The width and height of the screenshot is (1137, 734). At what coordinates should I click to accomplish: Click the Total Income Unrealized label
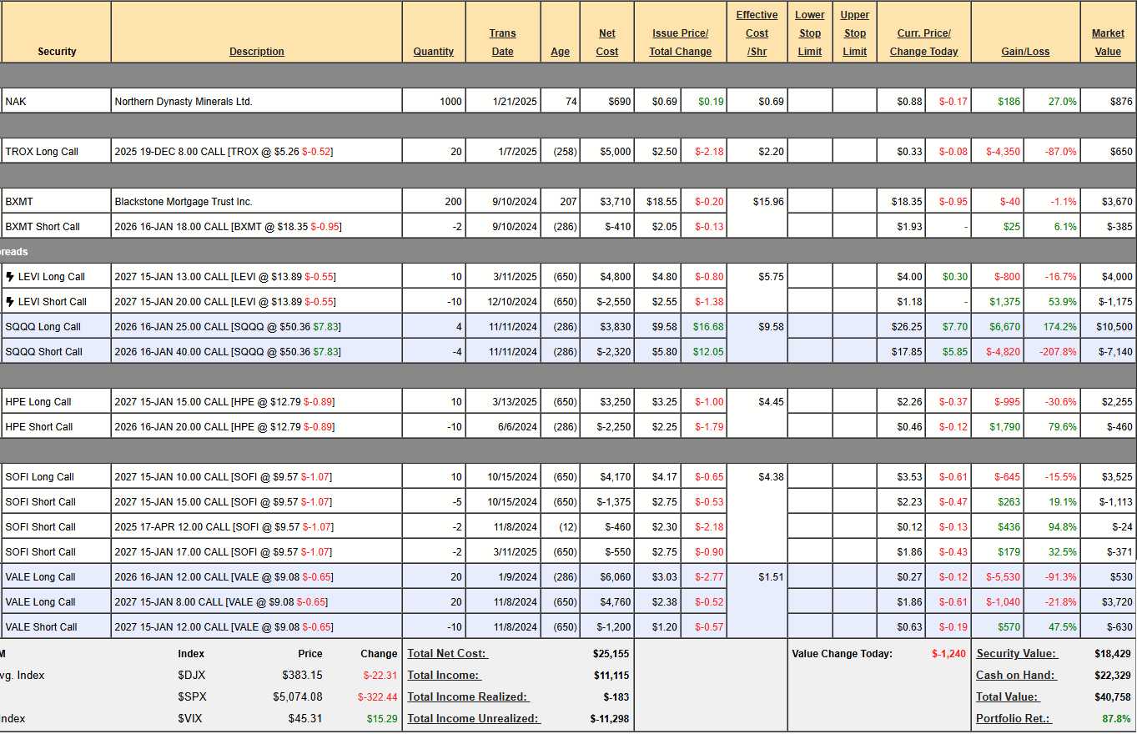click(472, 719)
